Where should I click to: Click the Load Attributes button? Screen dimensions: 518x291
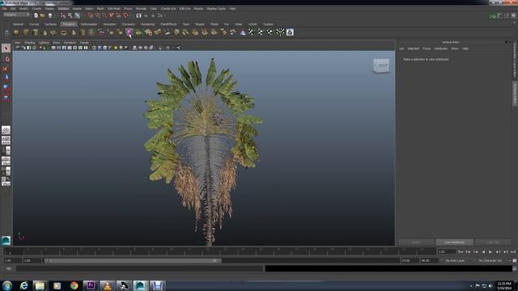(454, 242)
